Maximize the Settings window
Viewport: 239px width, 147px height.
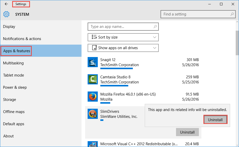pos(221,4)
